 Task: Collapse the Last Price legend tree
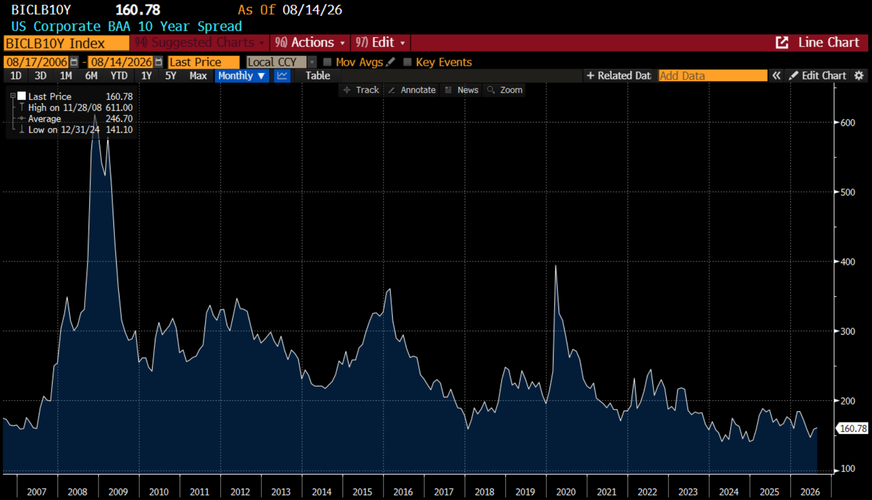13,96
